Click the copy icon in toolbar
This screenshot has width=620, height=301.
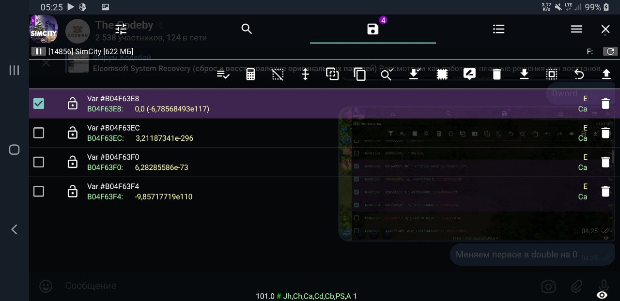[x=360, y=75]
